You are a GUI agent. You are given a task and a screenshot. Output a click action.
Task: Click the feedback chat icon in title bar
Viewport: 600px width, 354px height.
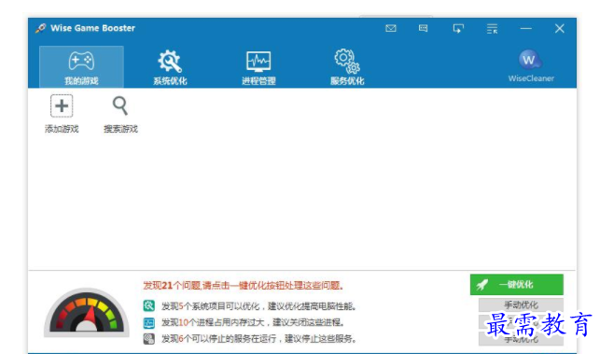423,28
